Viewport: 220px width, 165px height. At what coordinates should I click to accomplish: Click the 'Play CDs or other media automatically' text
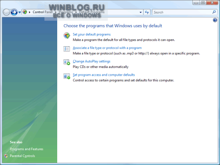101,67
